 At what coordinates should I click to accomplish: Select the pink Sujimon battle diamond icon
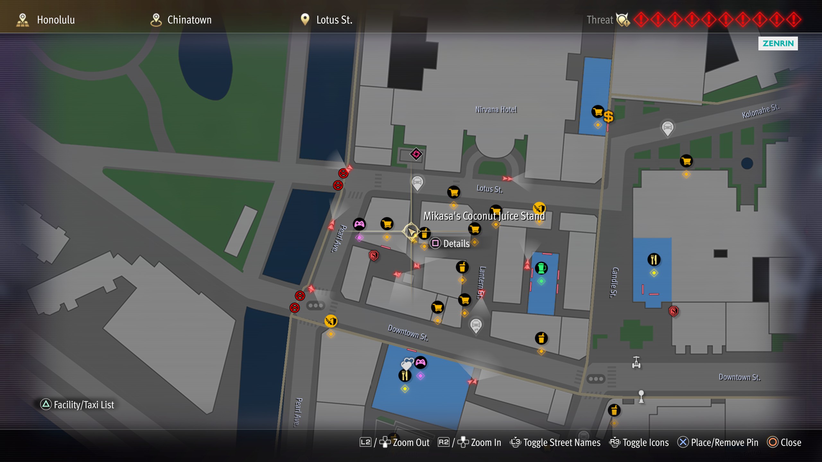coord(416,154)
